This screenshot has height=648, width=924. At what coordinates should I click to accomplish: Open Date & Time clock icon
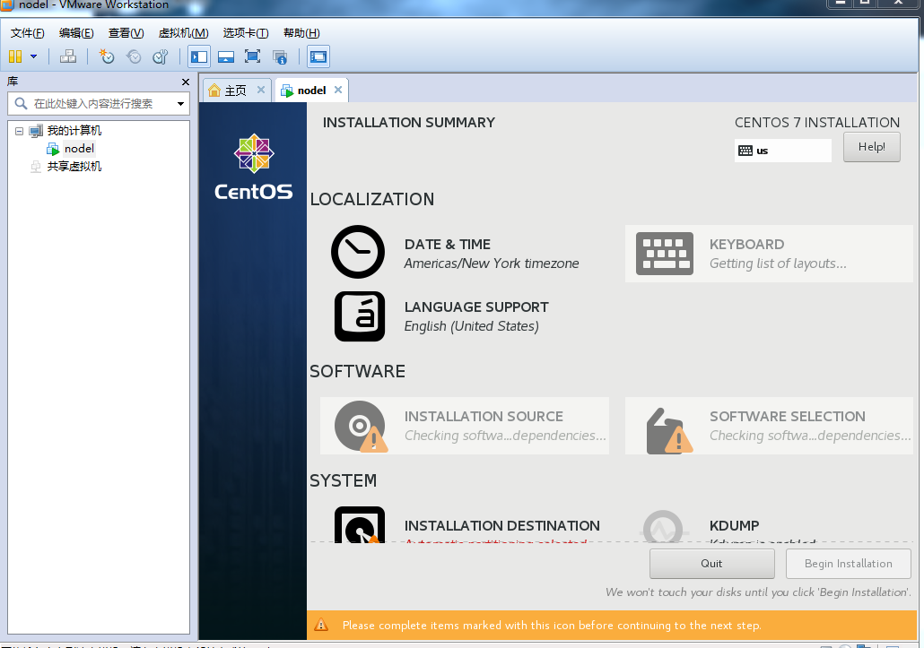click(x=358, y=252)
